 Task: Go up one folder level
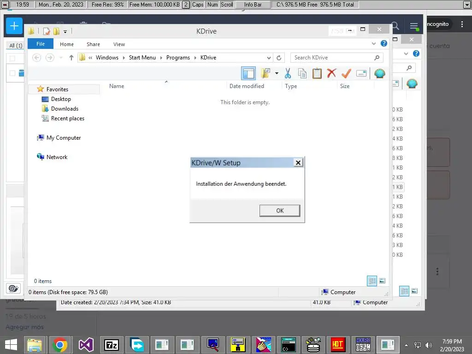click(71, 58)
